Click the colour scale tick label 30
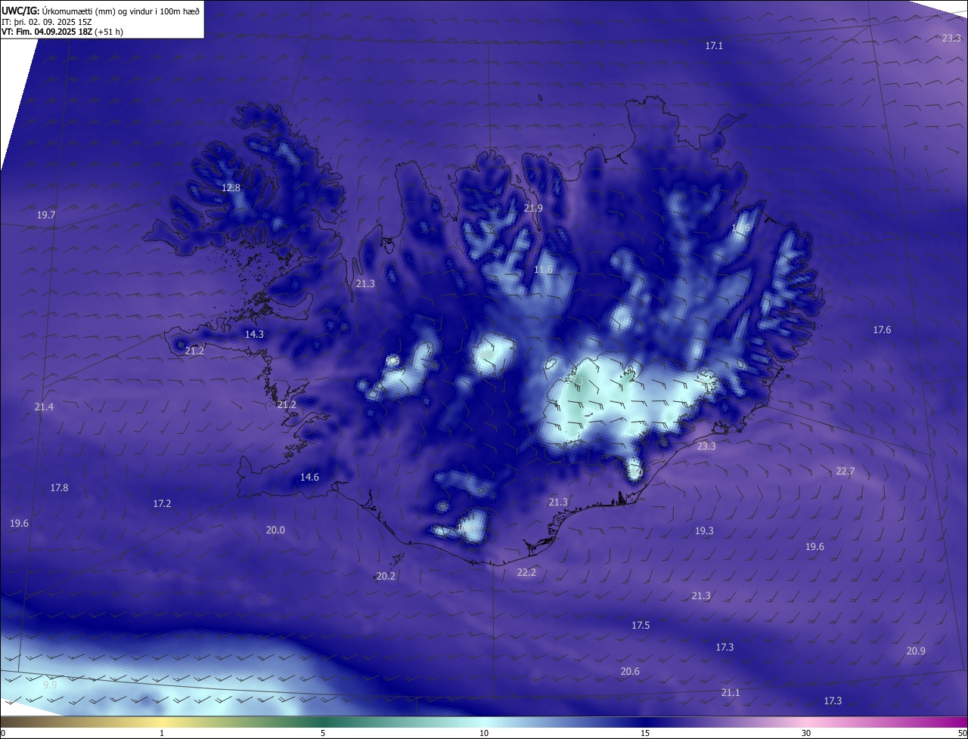 tap(806, 733)
